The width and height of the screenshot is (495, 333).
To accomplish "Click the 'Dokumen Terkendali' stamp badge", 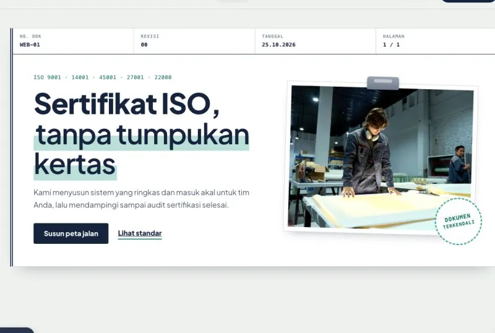I will (458, 221).
